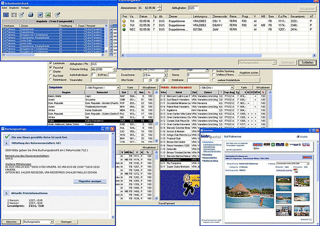
Task: Click the vertical scrollbar in Buchungsanfrage window
Action: click(113, 175)
